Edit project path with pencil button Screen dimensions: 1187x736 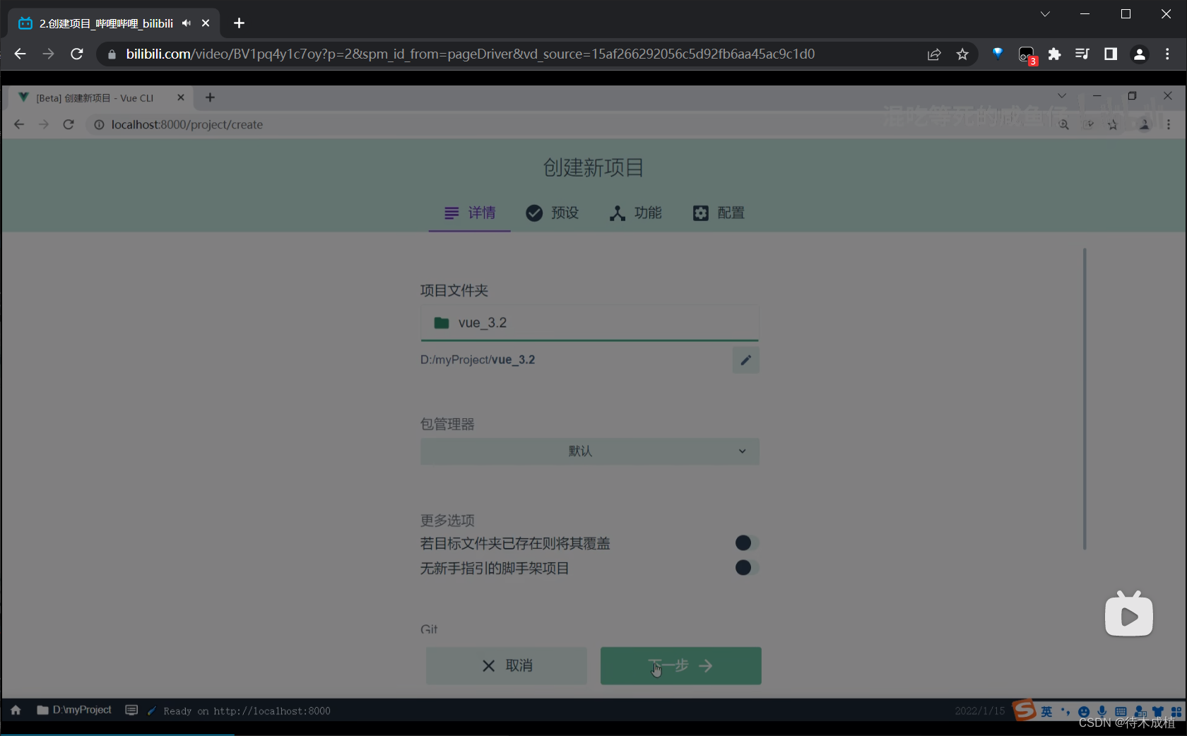745,360
